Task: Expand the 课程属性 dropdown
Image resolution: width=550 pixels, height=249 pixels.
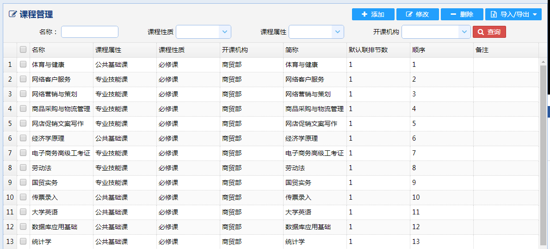Action: 337,32
